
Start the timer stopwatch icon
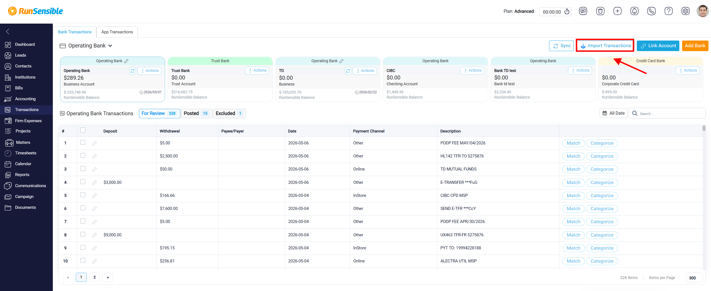click(x=567, y=12)
